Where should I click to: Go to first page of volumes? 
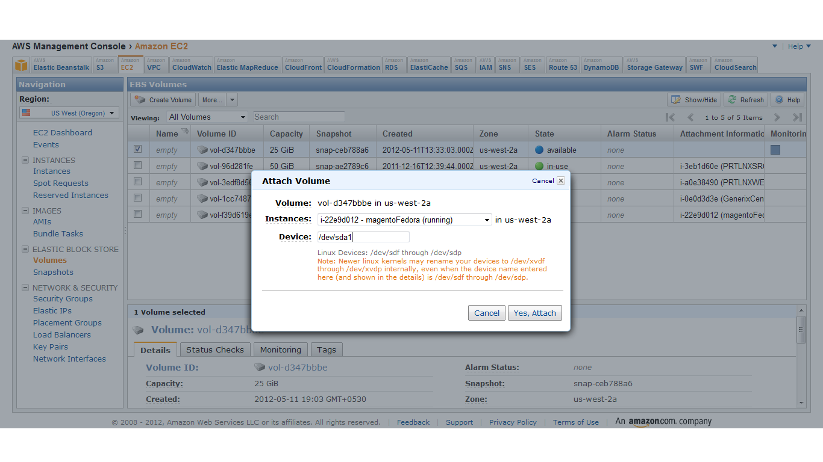[x=670, y=117]
